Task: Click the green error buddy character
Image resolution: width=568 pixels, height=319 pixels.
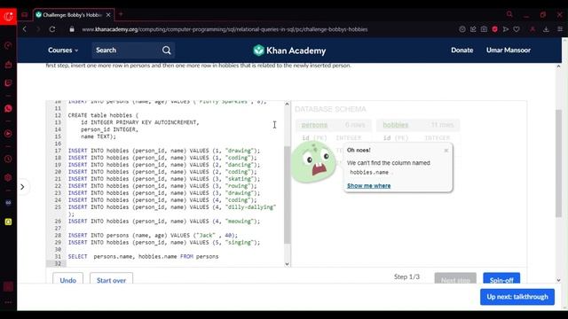Action: coord(313,162)
